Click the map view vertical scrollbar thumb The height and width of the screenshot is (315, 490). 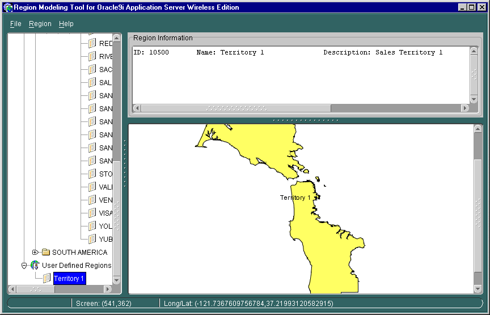pos(478,216)
